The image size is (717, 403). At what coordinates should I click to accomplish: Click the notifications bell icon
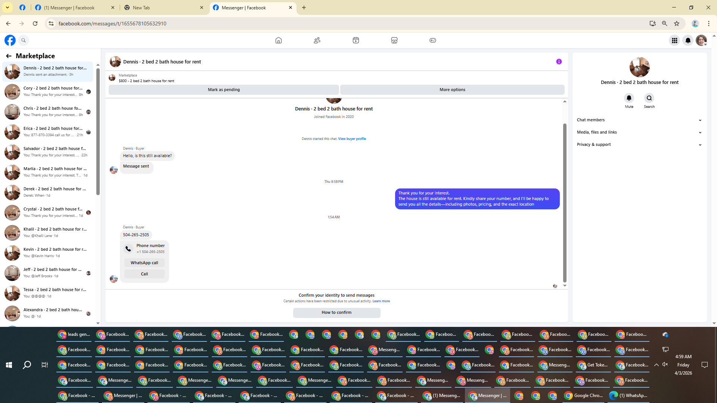[687, 40]
